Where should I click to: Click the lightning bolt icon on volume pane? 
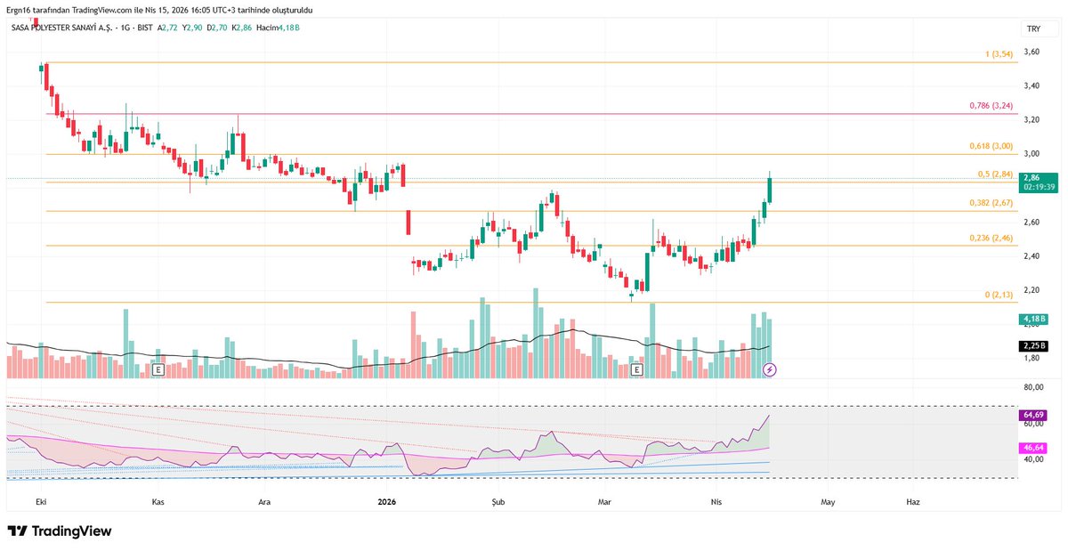(771, 369)
